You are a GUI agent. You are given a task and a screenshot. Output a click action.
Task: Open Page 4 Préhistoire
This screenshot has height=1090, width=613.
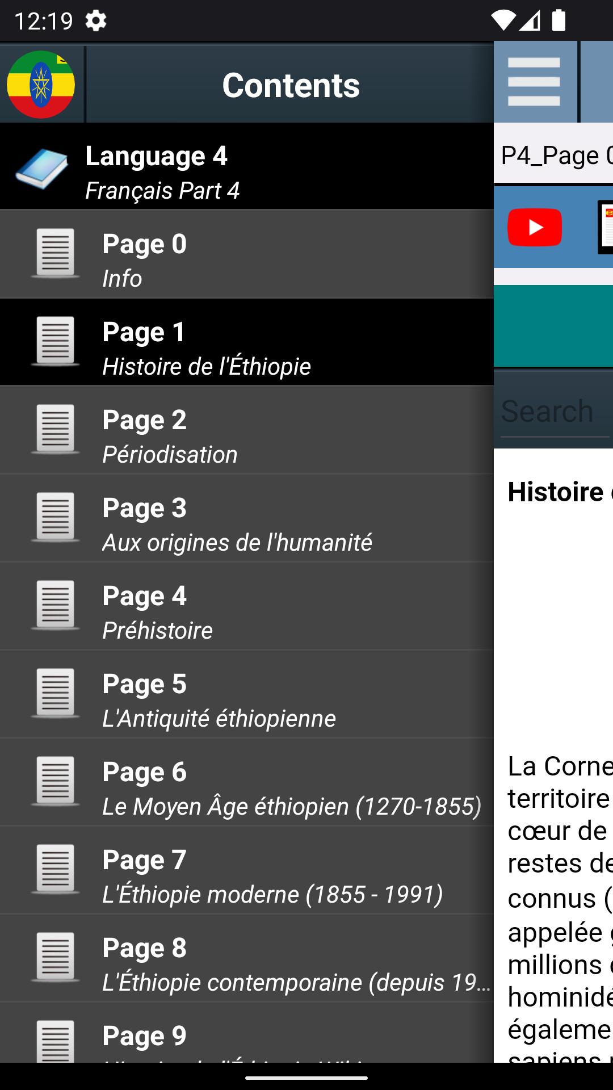[x=247, y=606]
